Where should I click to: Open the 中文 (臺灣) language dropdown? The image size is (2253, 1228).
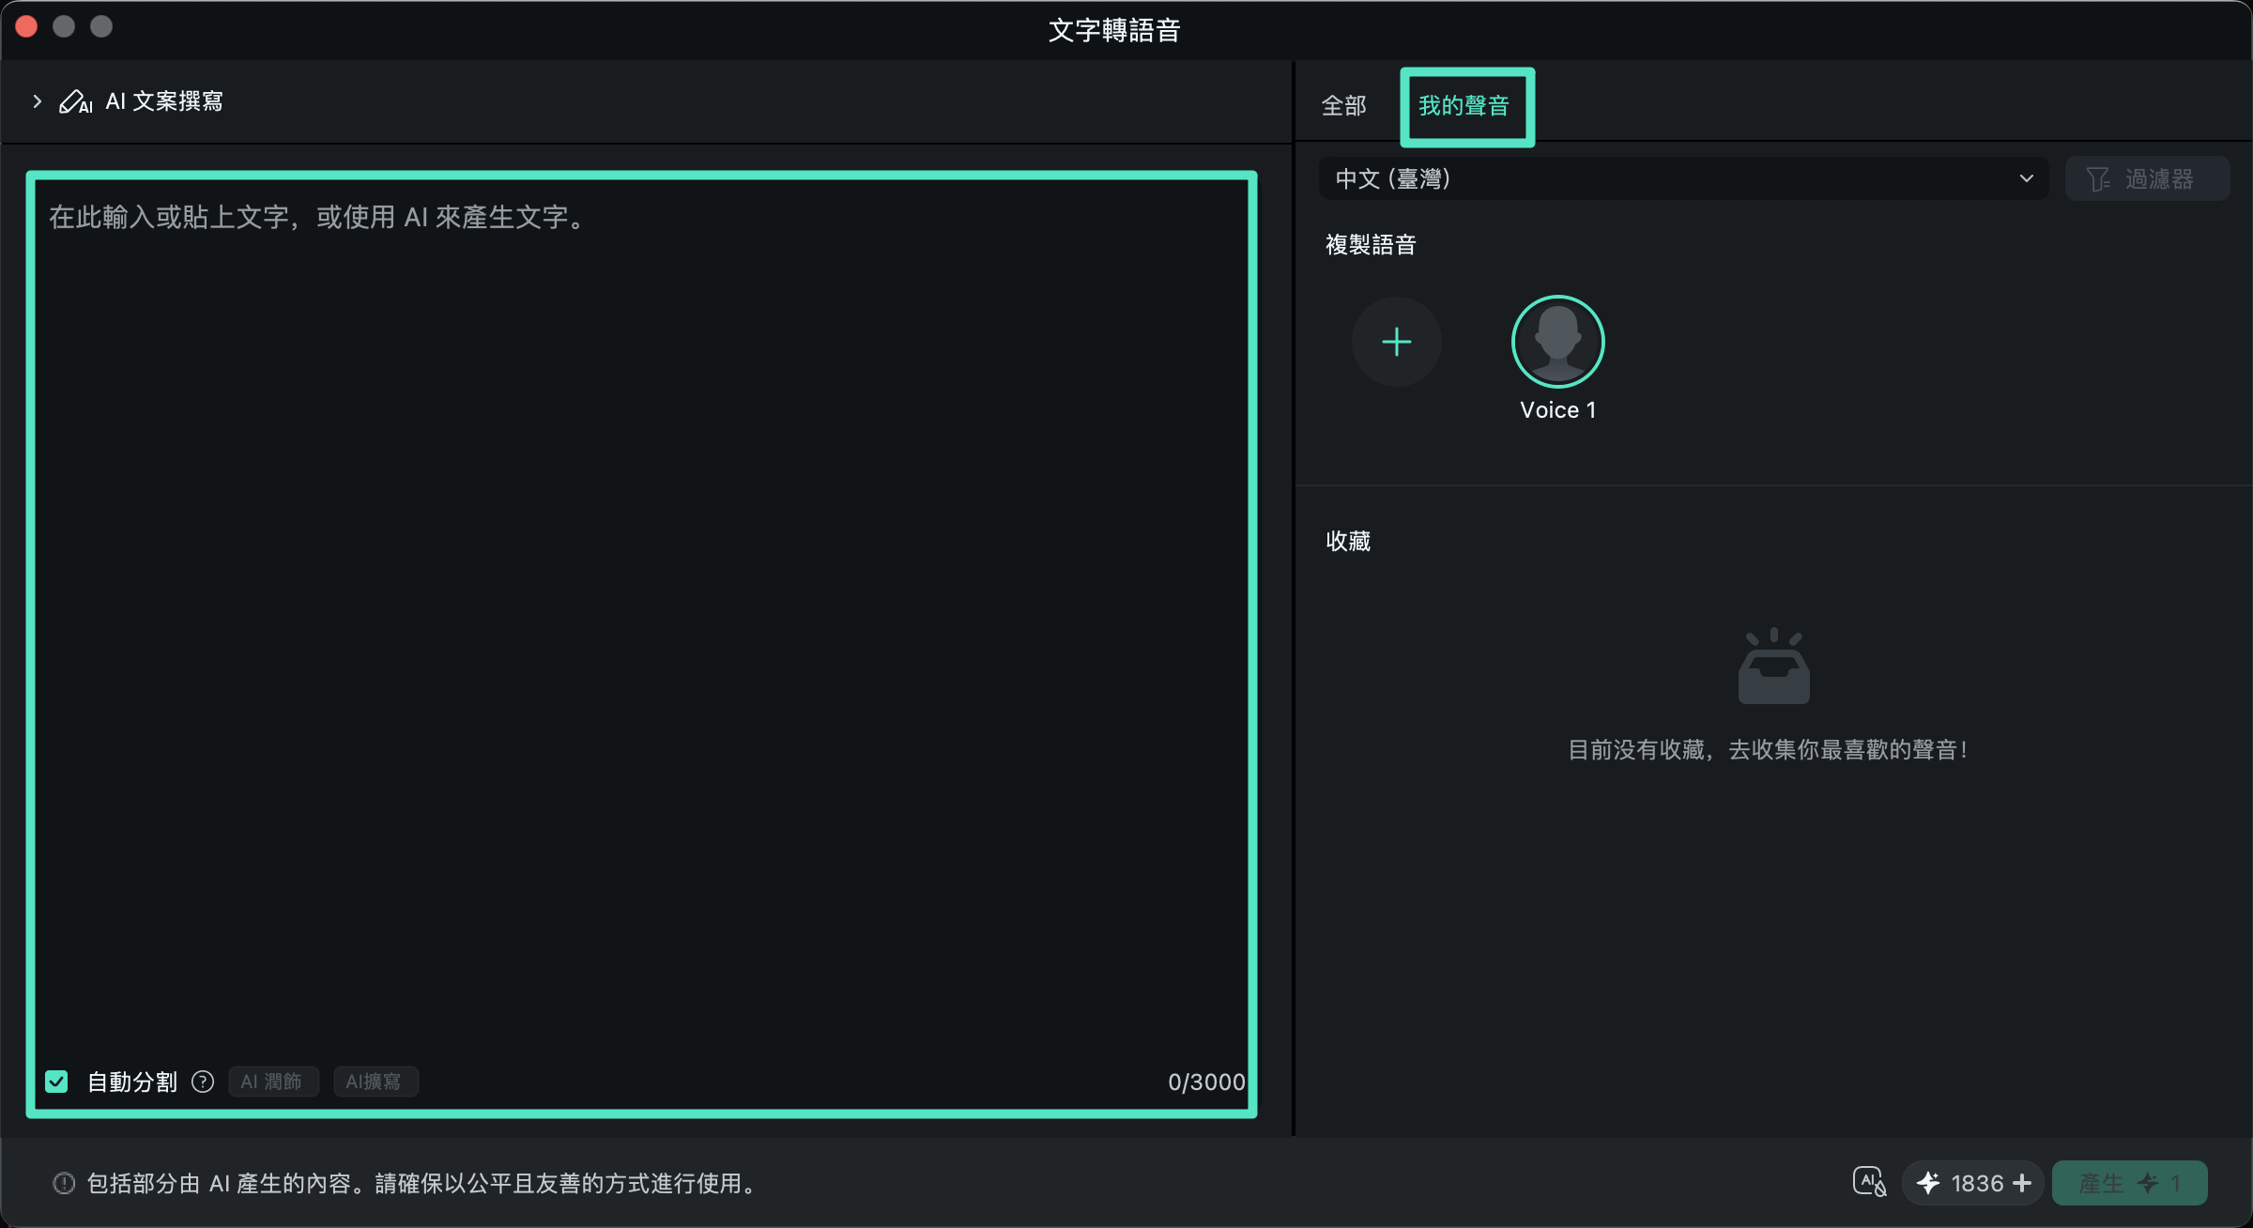(1683, 178)
